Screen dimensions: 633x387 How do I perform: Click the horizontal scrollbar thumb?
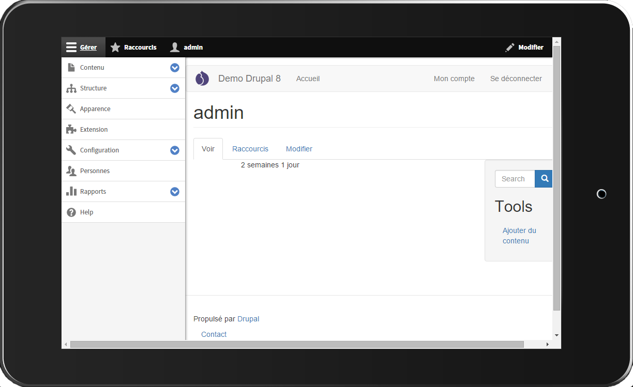297,344
